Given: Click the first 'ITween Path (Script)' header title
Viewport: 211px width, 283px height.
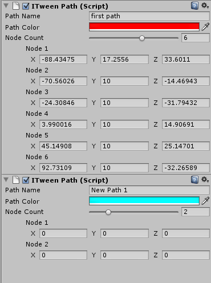Looking at the screenshot, I should coord(70,6).
